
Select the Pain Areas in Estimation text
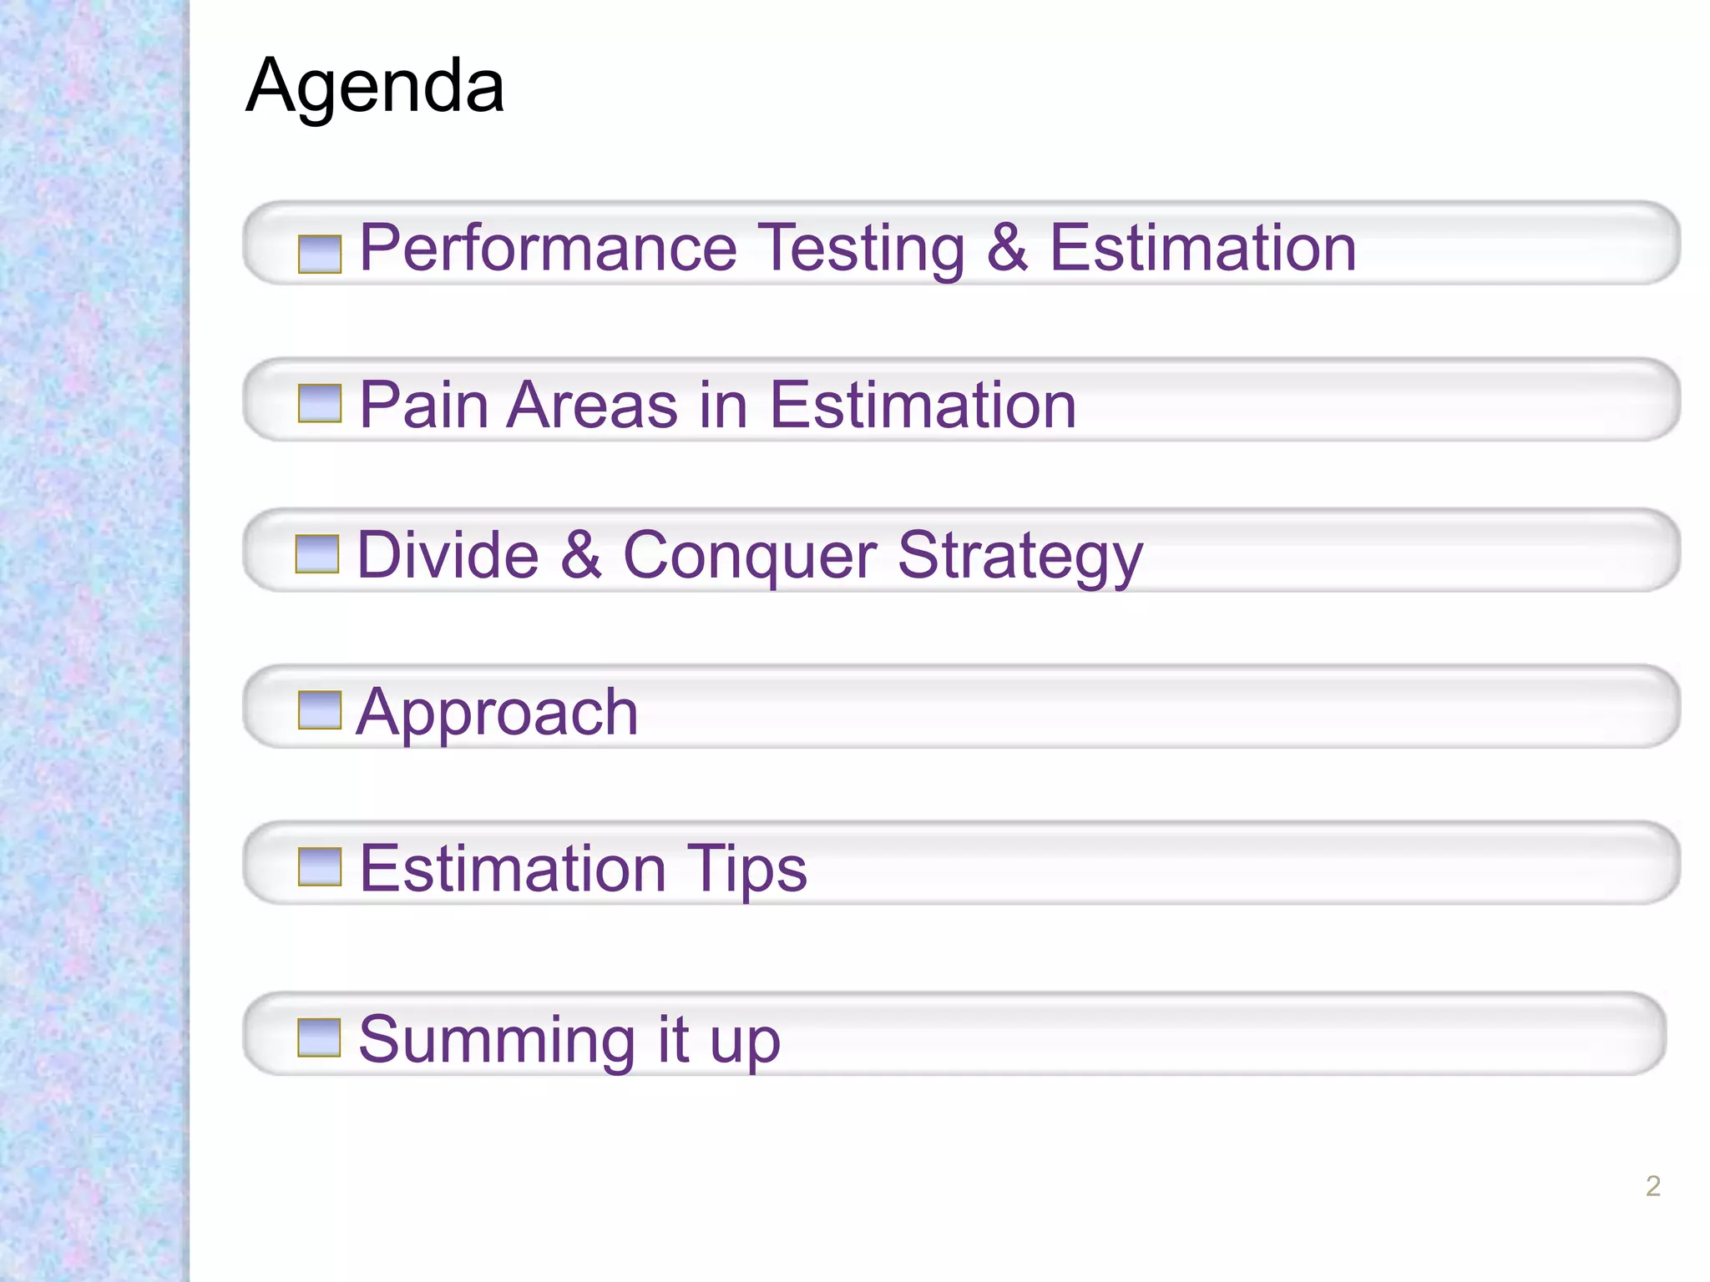tap(718, 405)
